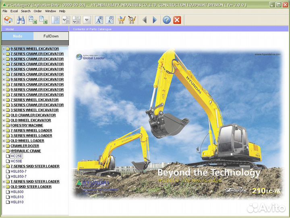Select the FORESTRY MACHINE label
The image size is (290, 218).
click(27, 126)
